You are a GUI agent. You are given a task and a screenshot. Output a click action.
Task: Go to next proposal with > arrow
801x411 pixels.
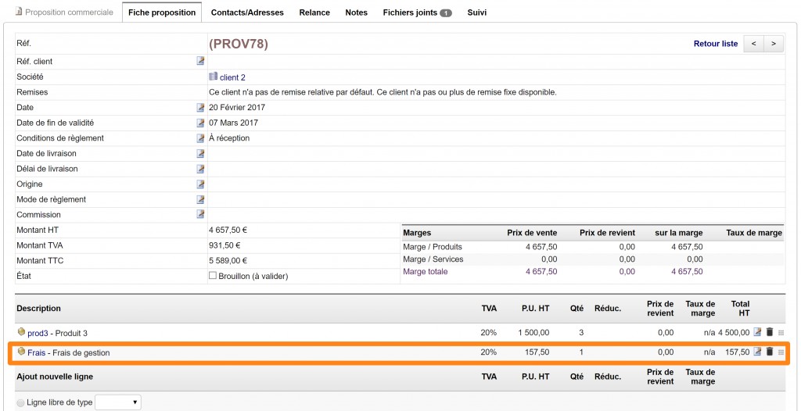click(774, 44)
